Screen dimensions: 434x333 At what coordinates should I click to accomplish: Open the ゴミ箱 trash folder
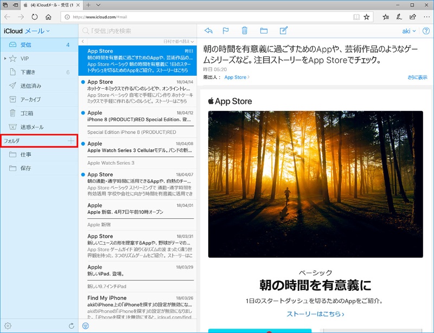(x=27, y=113)
